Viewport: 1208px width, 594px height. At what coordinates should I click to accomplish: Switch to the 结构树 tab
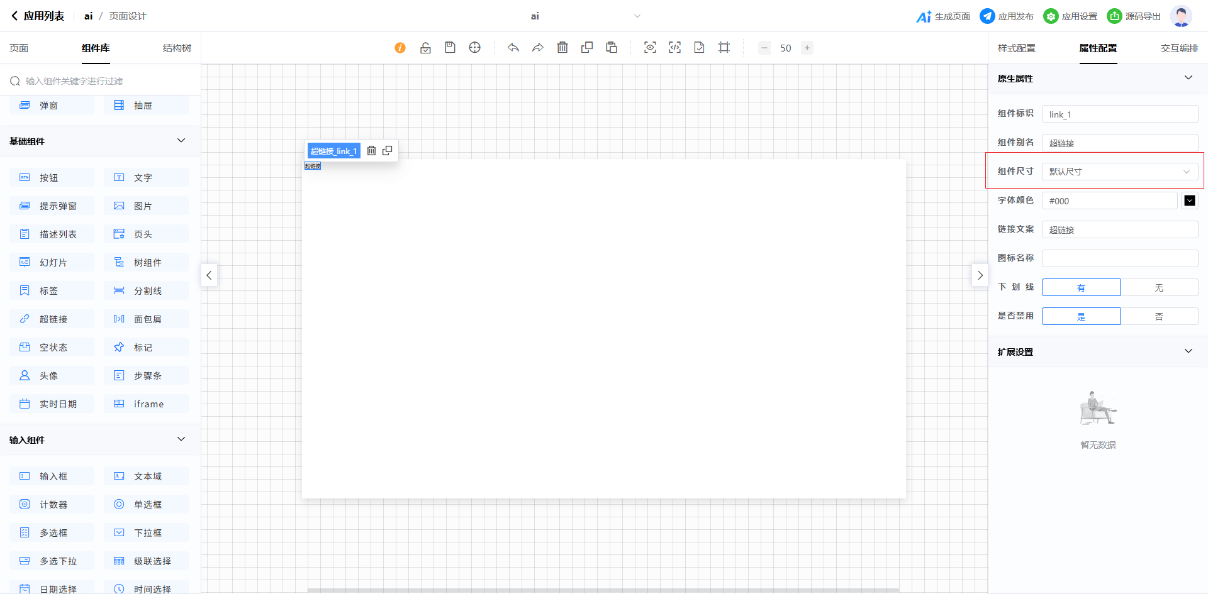coord(177,48)
